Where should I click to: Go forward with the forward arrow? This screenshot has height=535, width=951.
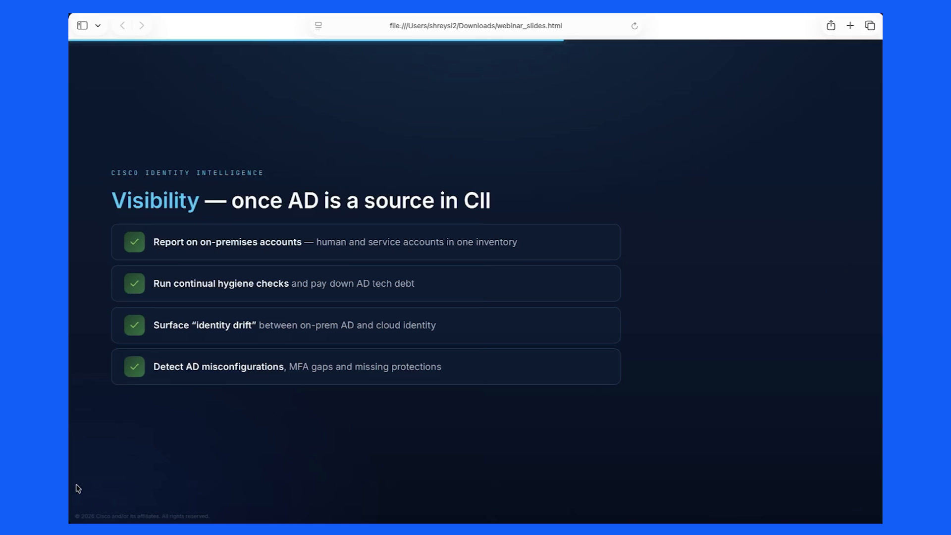[142, 25]
